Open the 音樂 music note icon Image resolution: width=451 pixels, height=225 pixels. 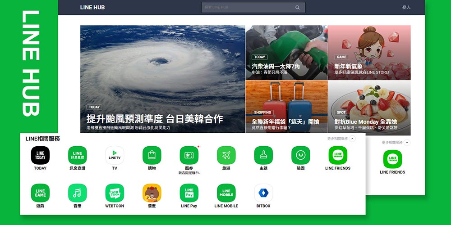[78, 193]
